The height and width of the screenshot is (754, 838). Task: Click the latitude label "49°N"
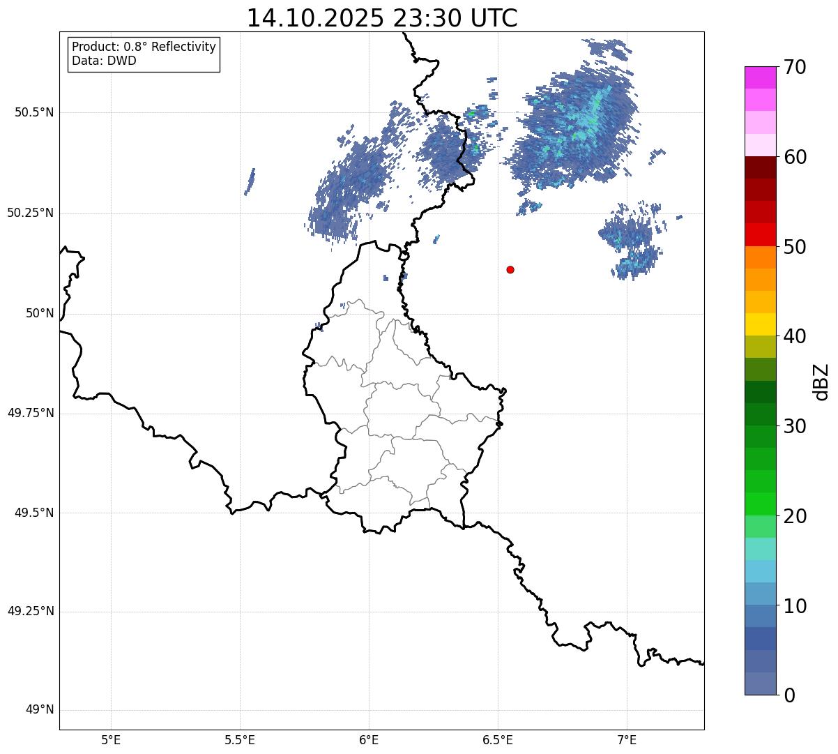click(40, 710)
